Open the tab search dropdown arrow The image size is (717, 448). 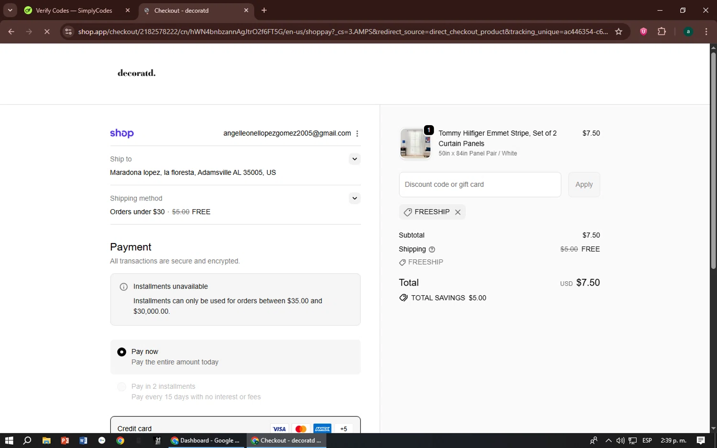[10, 10]
